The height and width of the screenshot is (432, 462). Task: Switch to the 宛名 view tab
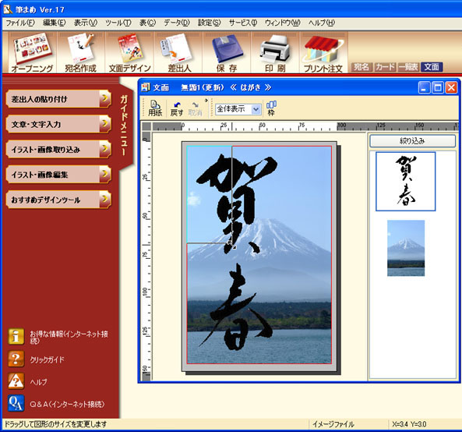pos(361,67)
